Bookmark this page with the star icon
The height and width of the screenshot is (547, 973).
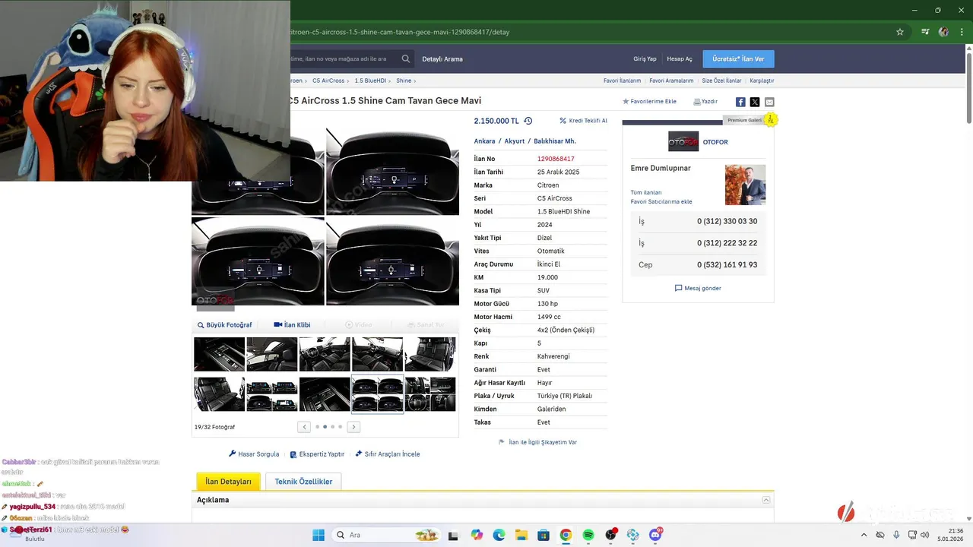coord(900,32)
